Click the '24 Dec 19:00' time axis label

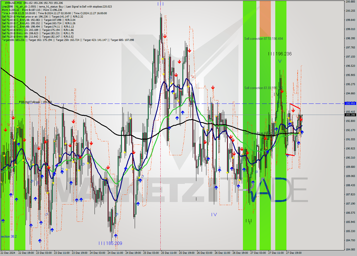[x=133, y=253]
